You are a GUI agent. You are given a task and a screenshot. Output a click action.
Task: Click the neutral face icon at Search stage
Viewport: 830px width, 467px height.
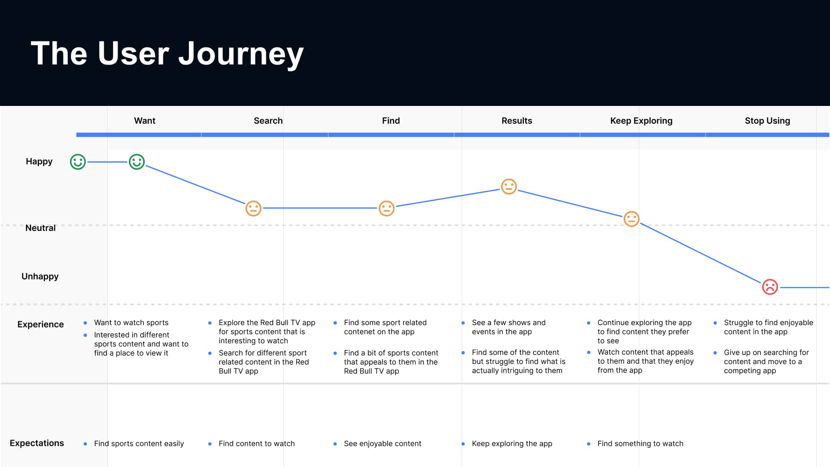[253, 209]
